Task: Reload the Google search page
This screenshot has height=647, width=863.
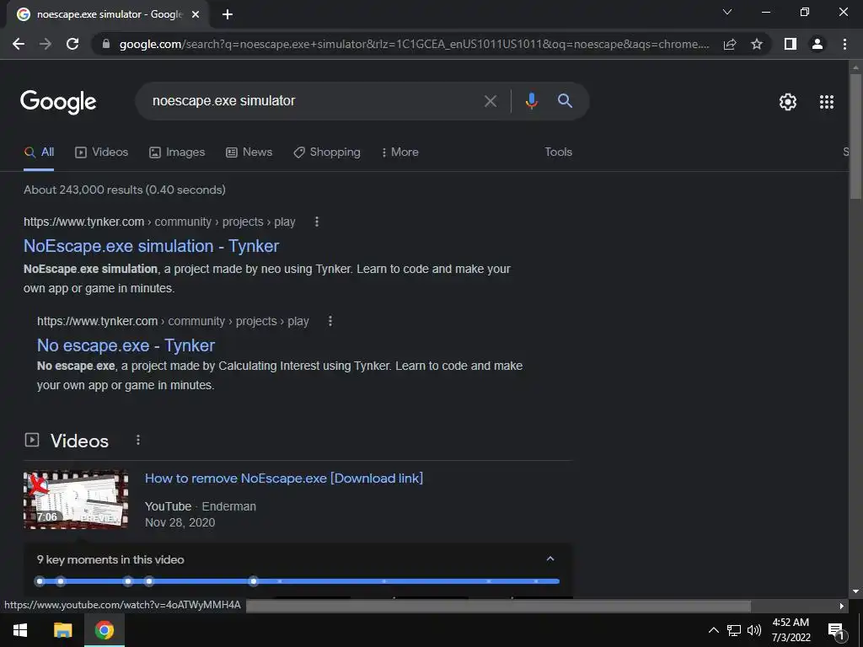Action: 72,44
